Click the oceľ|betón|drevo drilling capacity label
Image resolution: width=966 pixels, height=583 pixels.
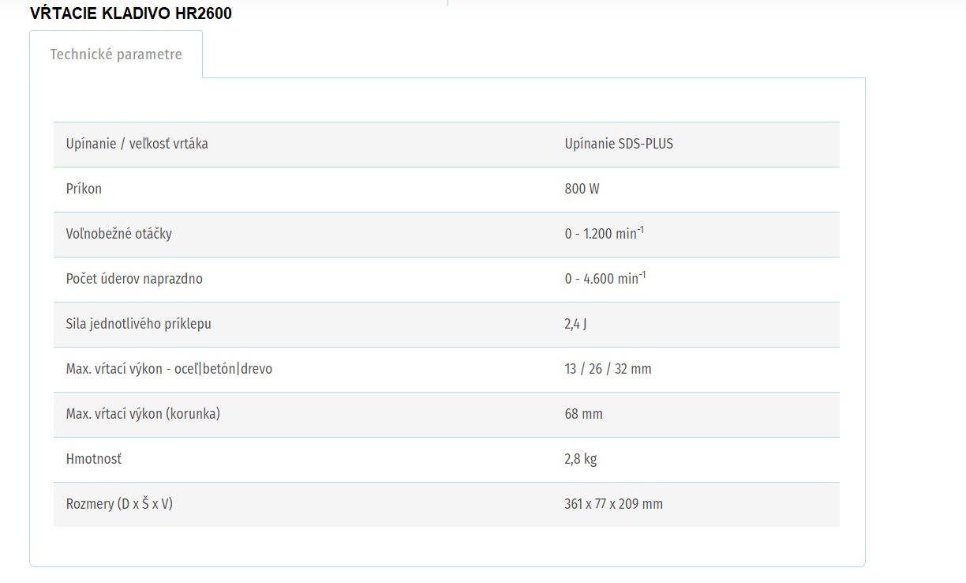[169, 369]
